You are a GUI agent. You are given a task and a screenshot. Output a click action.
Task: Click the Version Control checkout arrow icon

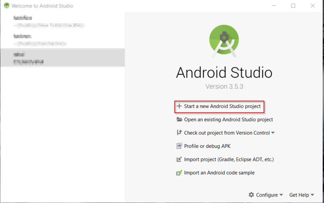(179, 133)
